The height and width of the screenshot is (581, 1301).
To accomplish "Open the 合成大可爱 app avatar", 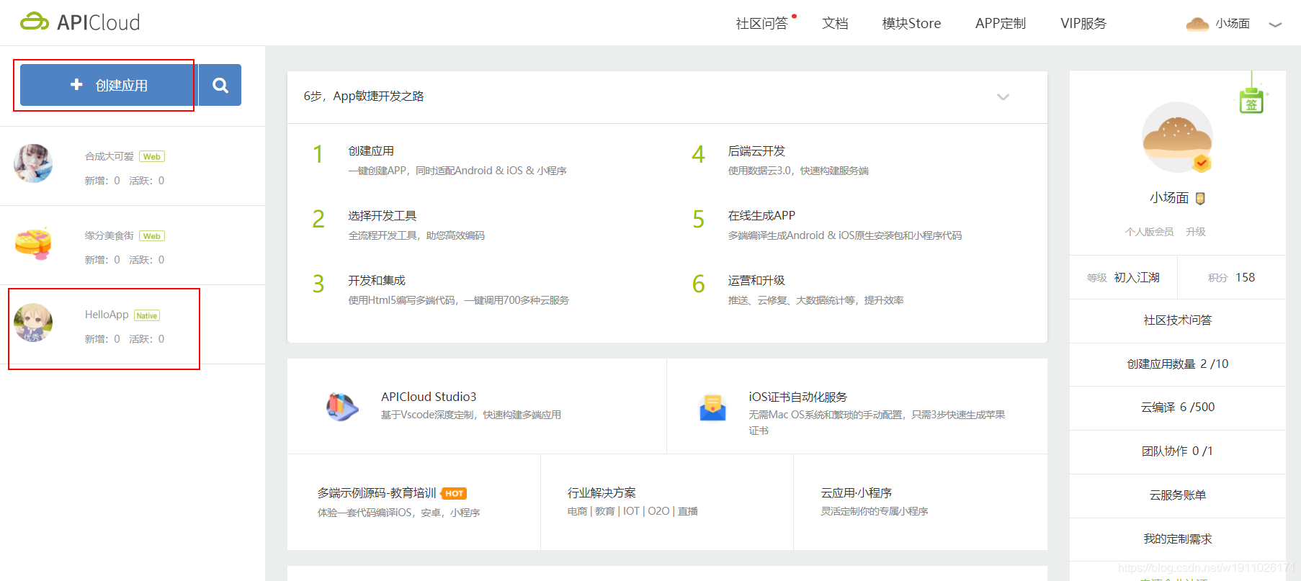I will tap(33, 163).
